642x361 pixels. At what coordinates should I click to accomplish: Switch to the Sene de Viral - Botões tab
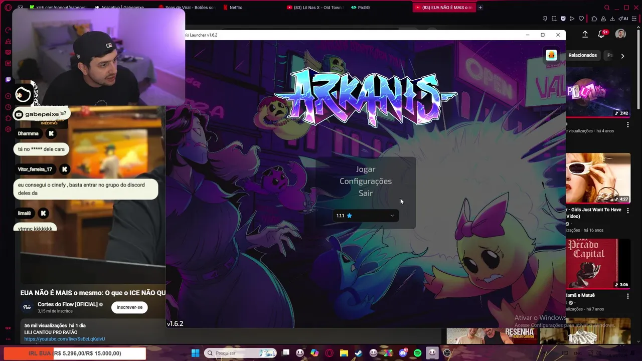(x=187, y=8)
